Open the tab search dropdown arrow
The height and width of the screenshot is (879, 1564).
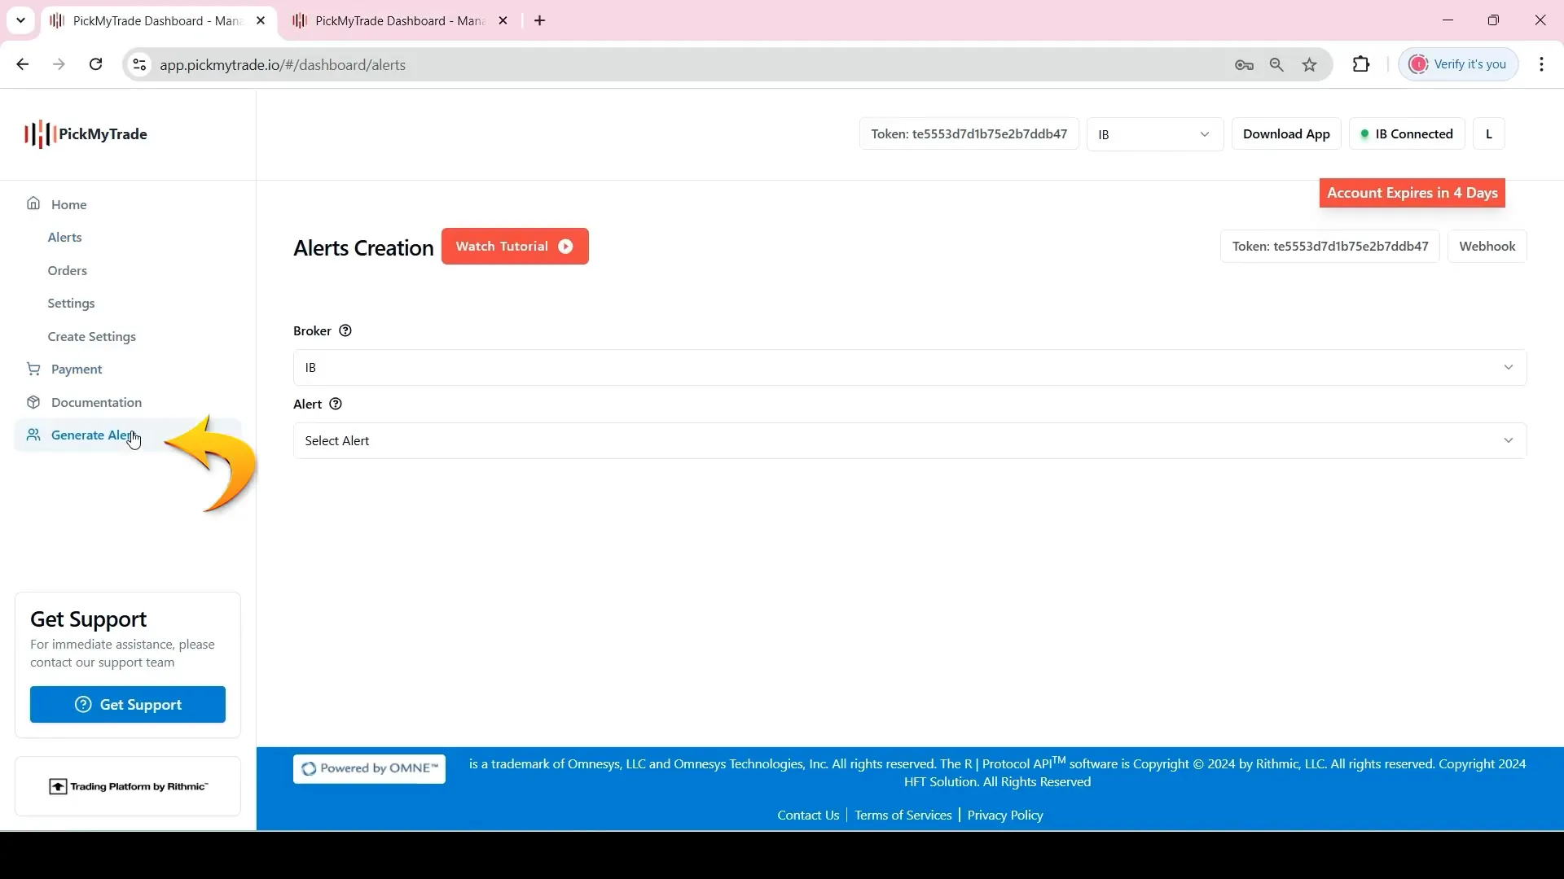click(x=20, y=20)
